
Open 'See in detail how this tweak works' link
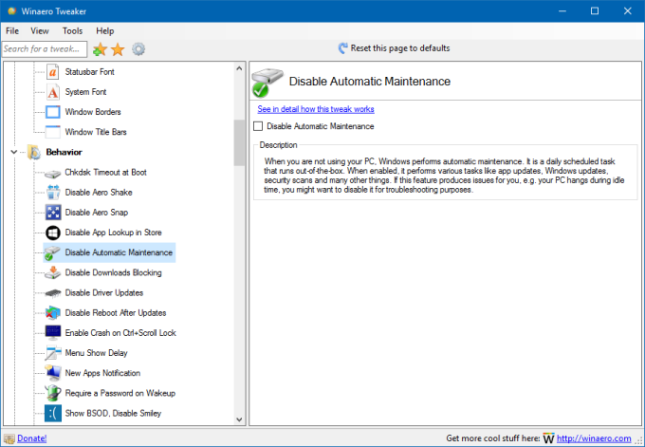point(315,109)
